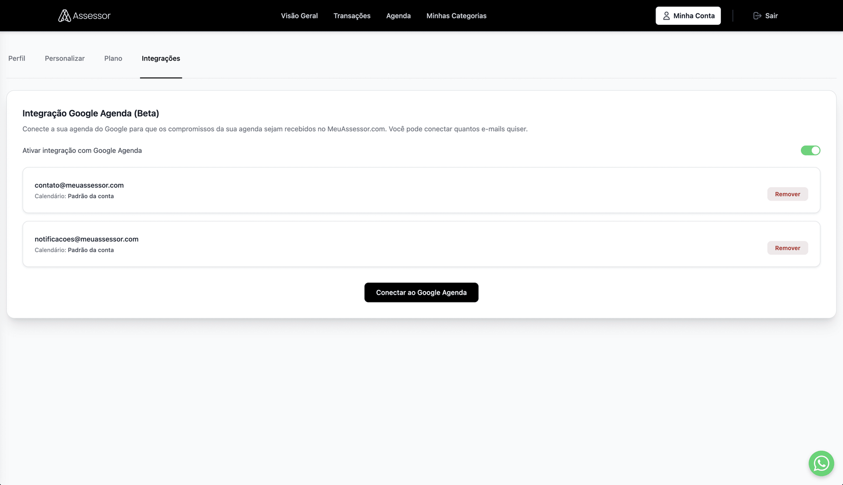Open the Agenda section

[x=398, y=16]
